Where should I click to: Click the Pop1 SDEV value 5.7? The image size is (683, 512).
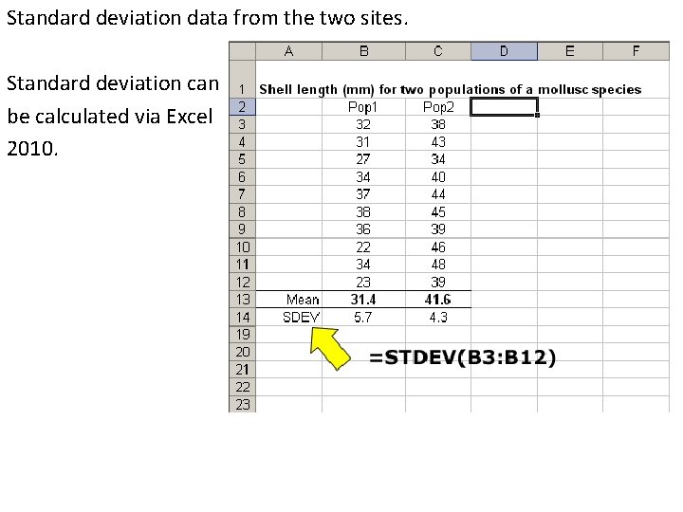click(363, 317)
